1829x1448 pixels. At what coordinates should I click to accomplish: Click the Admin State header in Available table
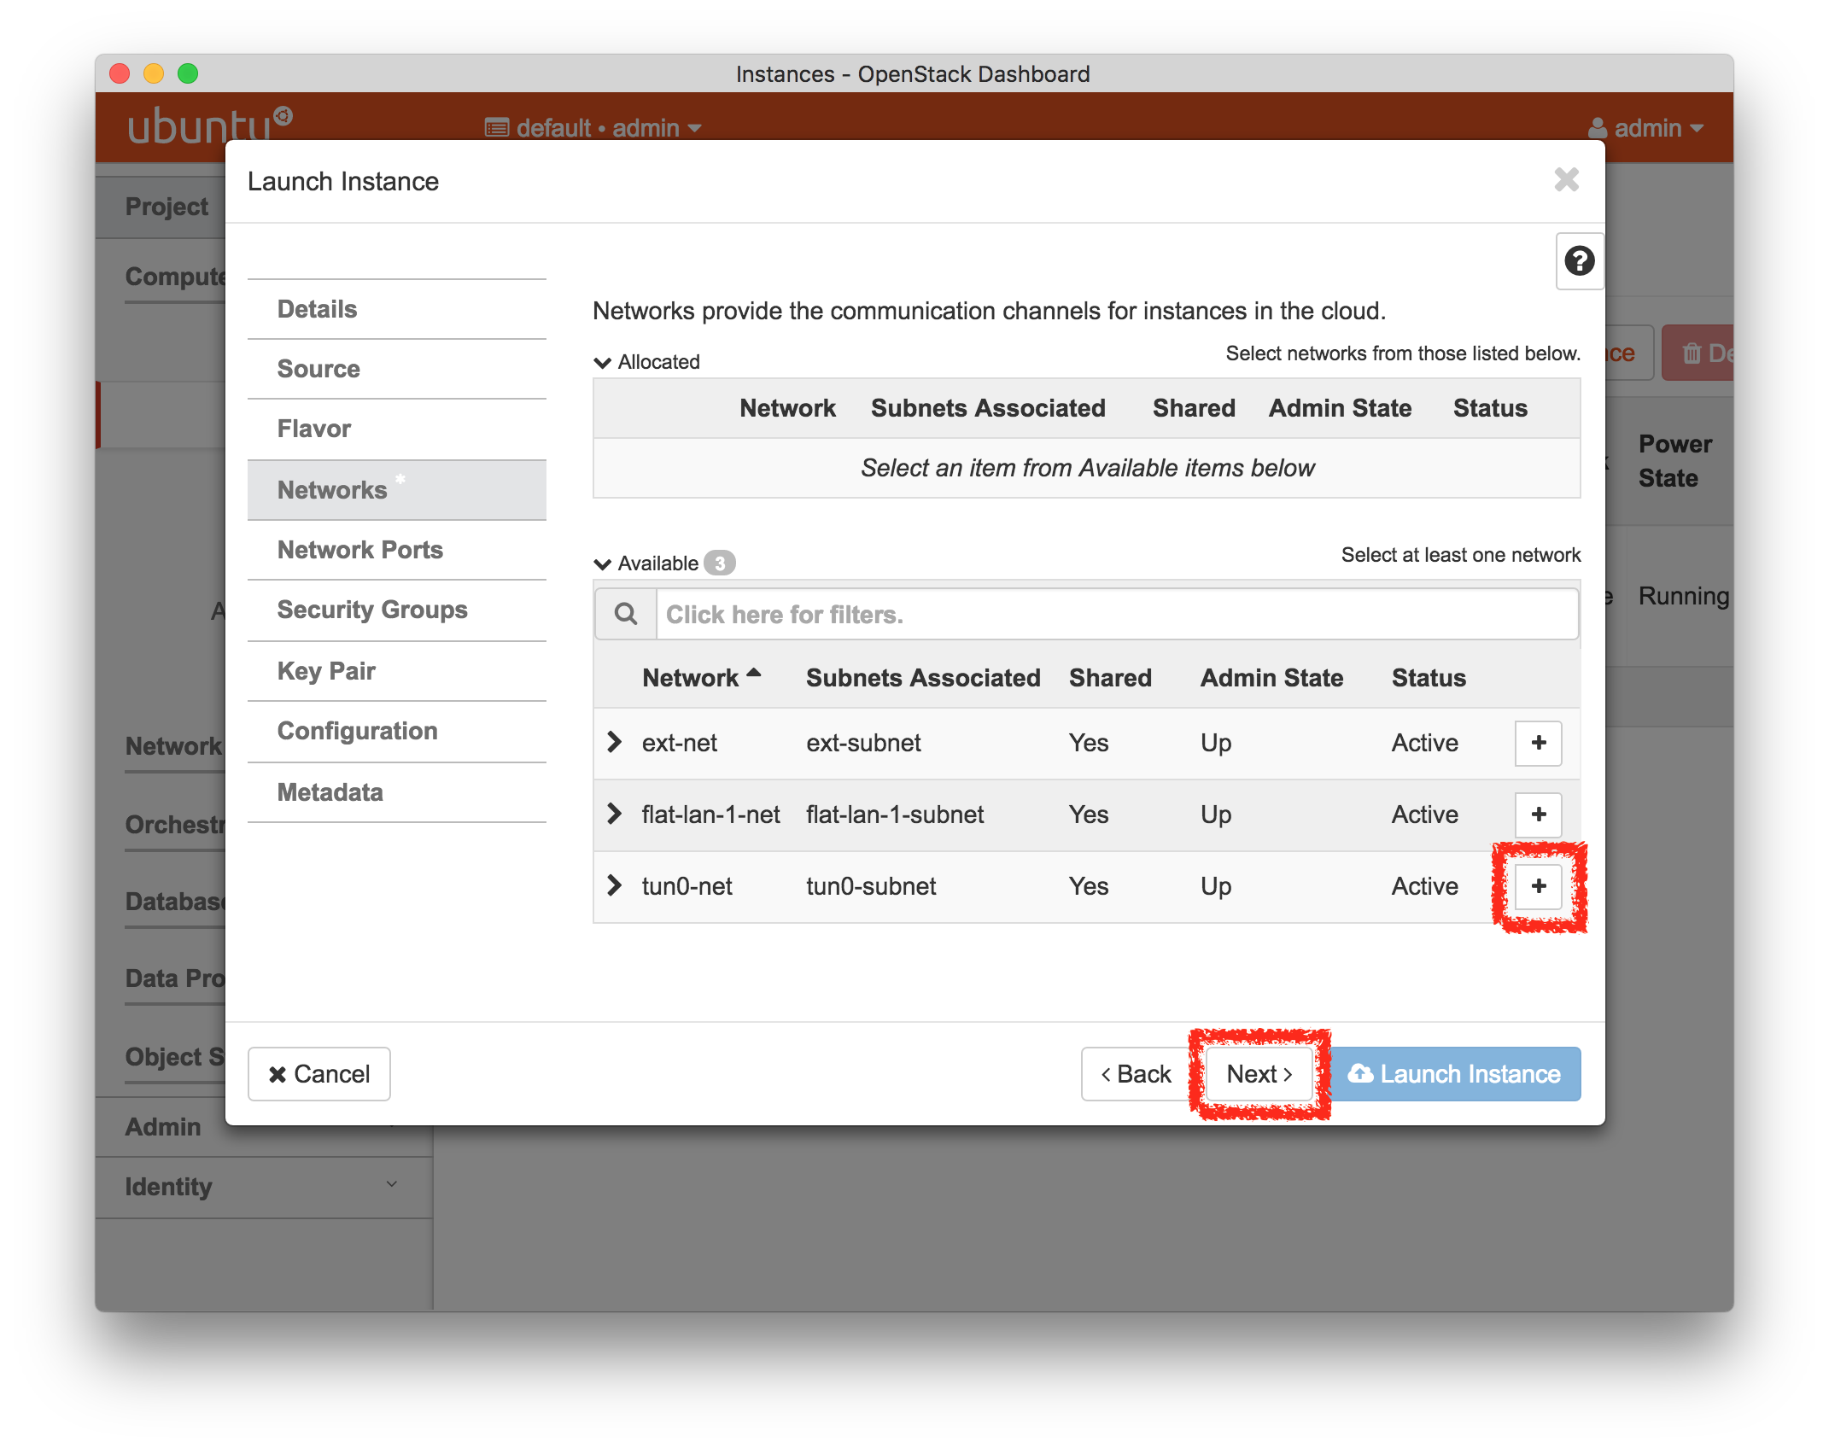coord(1271,678)
